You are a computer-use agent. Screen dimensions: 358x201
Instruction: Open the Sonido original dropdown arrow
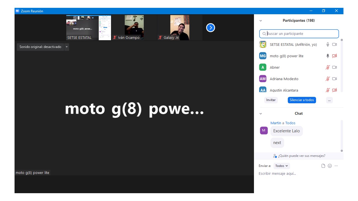(67, 47)
